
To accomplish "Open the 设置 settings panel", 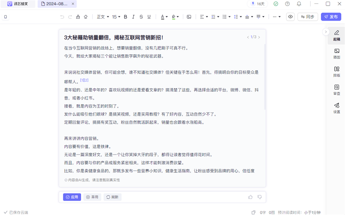I will [336, 108].
